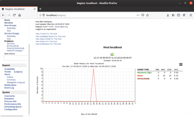Screen dimensions: 194x117
Task: Open the Hosts sidebar link
Action: coord(7,20)
